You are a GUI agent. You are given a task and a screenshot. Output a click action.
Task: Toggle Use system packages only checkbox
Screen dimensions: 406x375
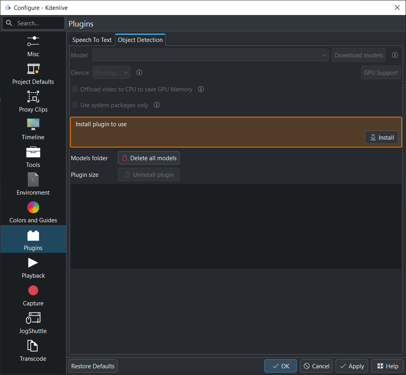(x=75, y=105)
